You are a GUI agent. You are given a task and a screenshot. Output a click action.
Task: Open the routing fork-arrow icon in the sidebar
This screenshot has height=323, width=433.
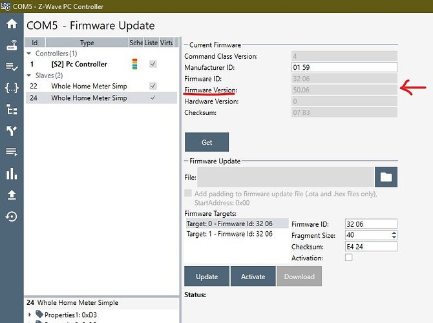[x=12, y=130]
